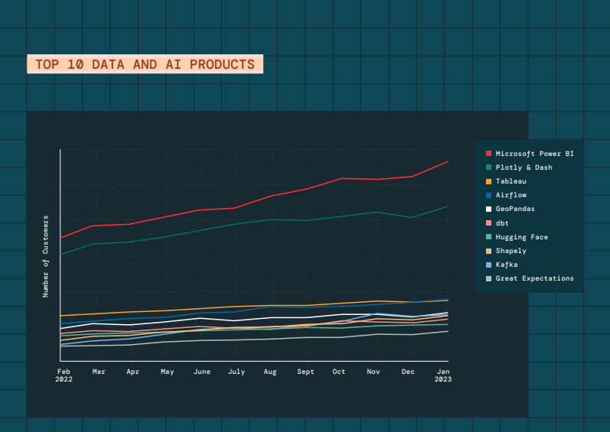Select the "Airflow" legend label
Viewport: 610px width, 432px height.
click(x=511, y=195)
